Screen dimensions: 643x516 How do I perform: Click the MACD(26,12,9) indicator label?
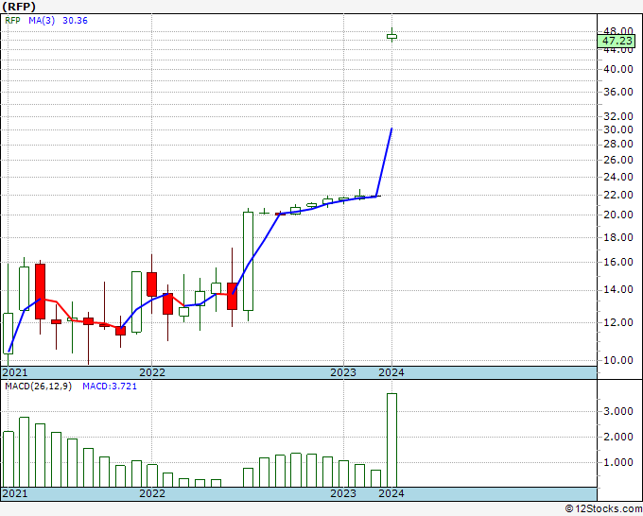38,387
